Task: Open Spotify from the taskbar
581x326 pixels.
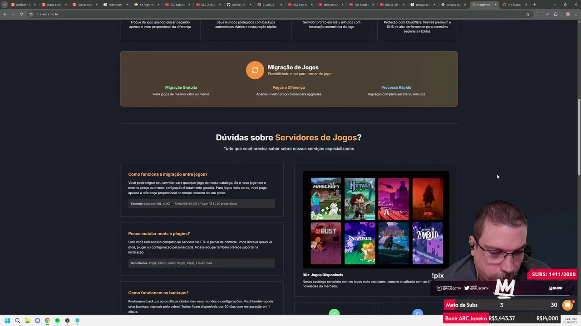Action: (x=57, y=321)
